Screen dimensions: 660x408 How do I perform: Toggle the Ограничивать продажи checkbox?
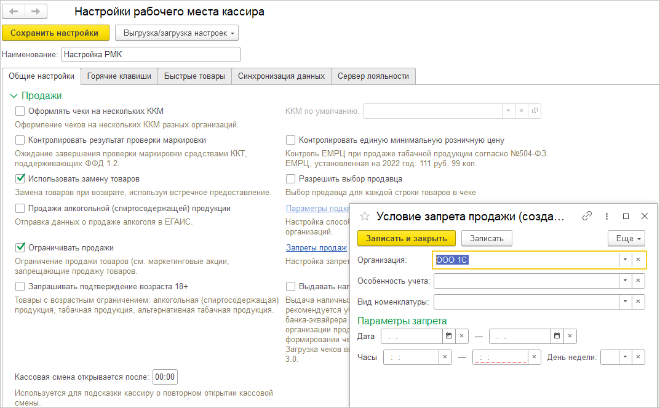[20, 248]
